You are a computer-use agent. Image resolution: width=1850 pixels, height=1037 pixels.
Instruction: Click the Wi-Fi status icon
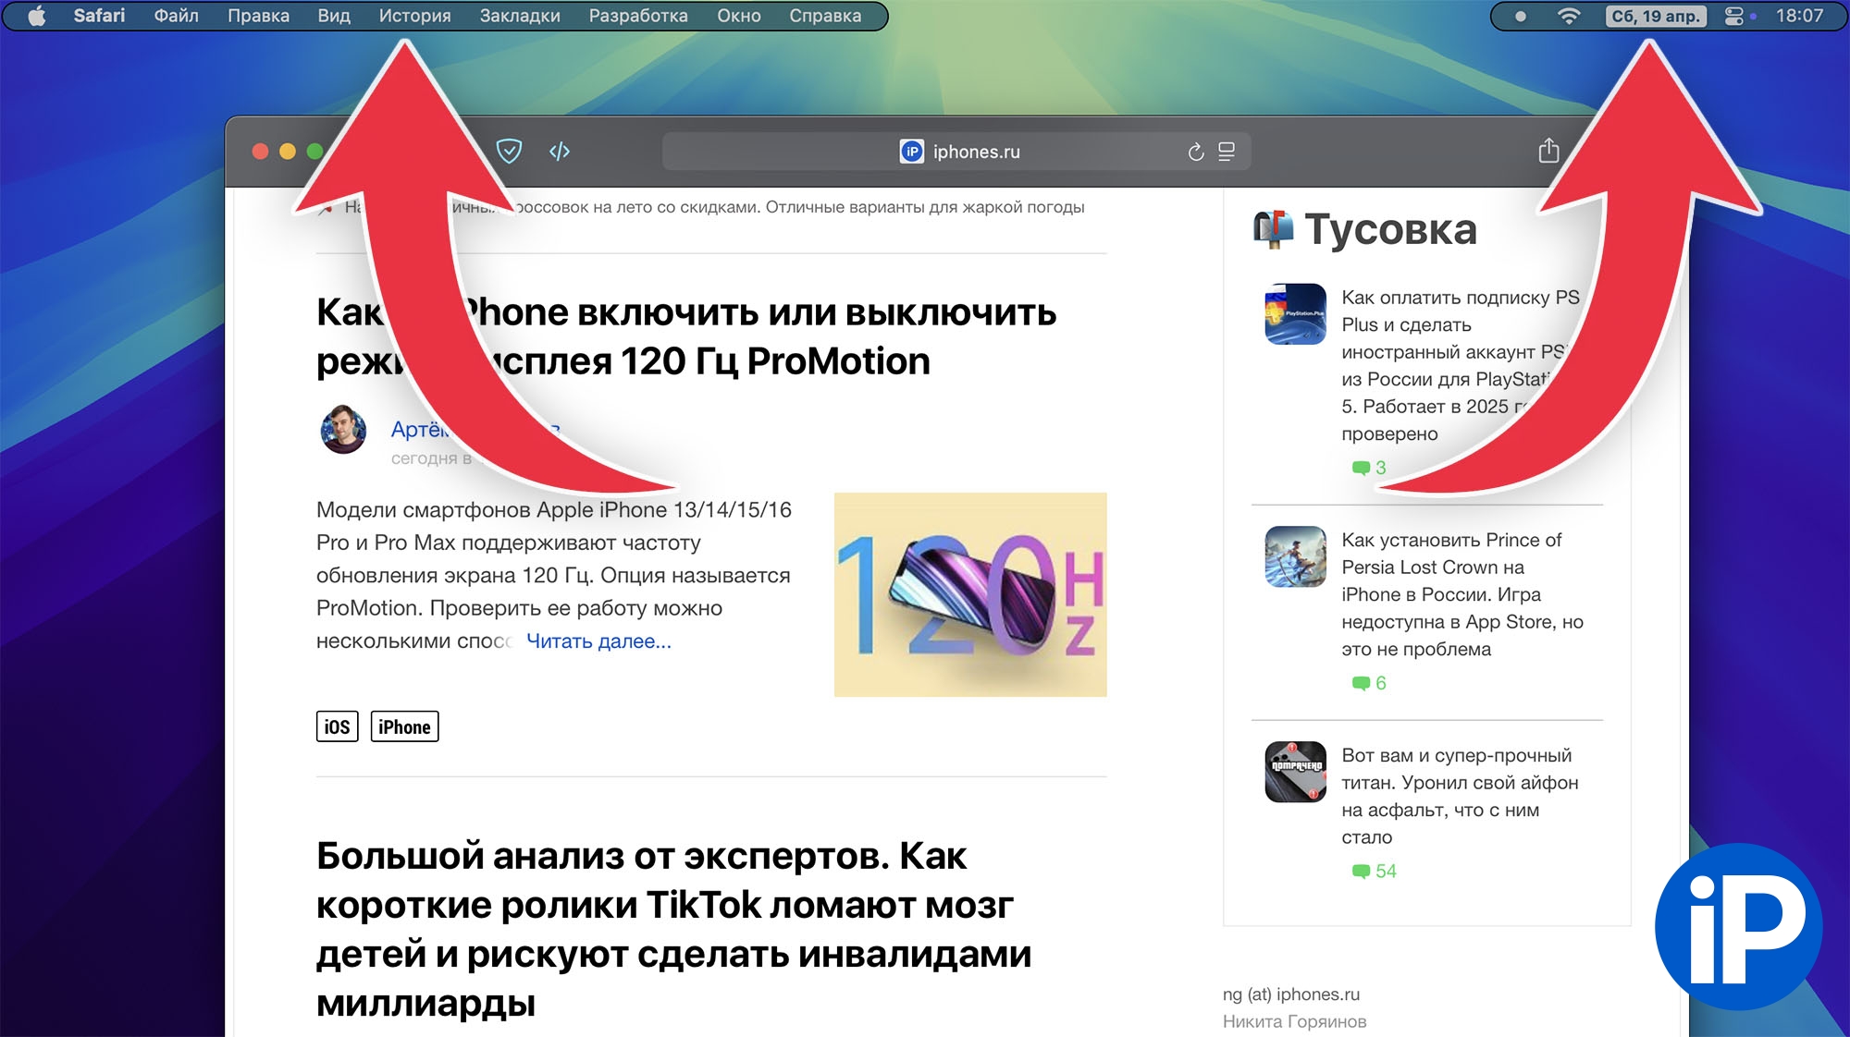click(x=1568, y=16)
